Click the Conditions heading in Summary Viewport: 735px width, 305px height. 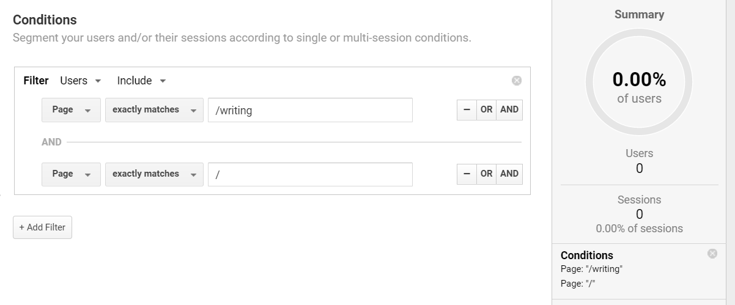[586, 255]
